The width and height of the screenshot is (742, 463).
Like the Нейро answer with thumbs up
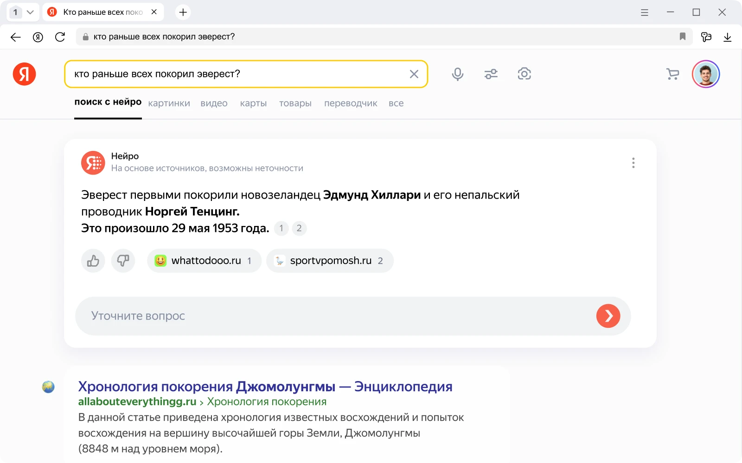pyautogui.click(x=93, y=261)
